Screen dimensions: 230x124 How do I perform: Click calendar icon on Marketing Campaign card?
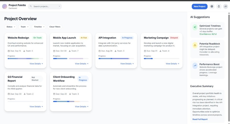145,51
